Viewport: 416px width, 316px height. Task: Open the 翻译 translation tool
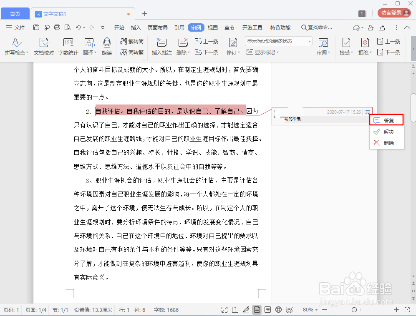(88, 46)
